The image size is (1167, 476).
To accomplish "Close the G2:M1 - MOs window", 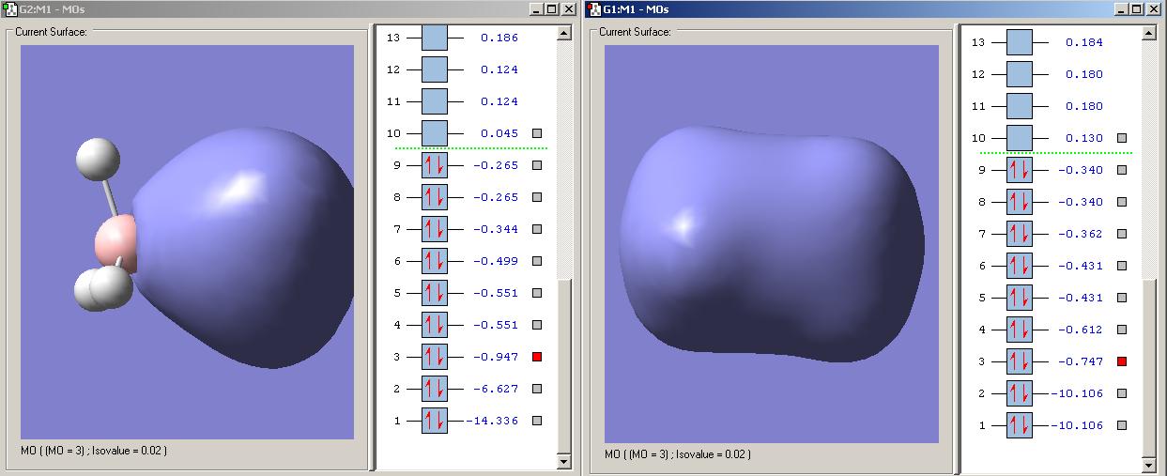I will pyautogui.click(x=569, y=8).
